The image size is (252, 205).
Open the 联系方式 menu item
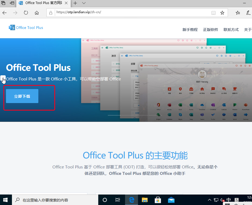click(231, 30)
